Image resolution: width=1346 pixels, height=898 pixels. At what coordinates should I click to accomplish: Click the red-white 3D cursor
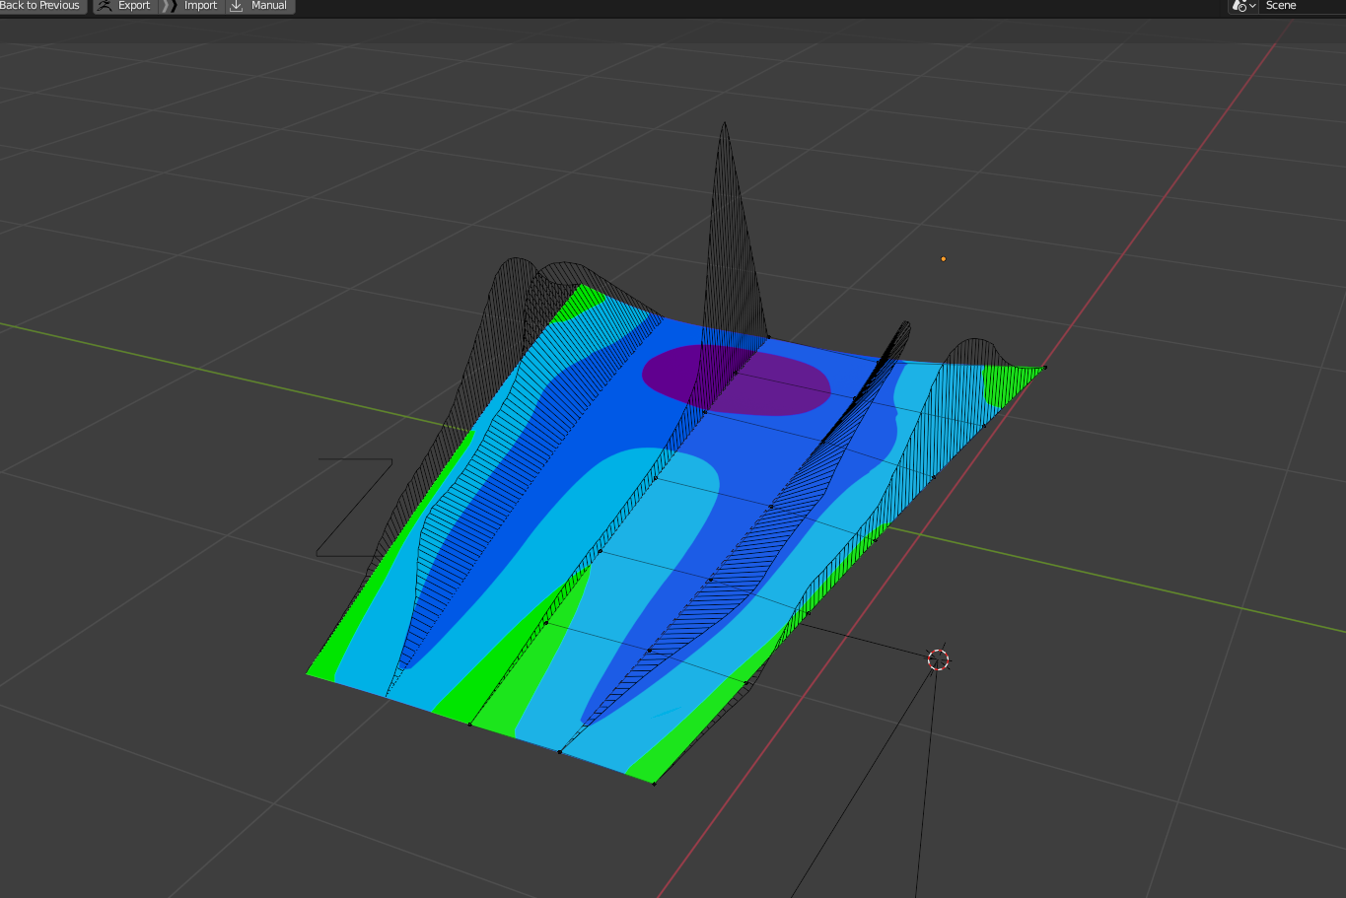coord(939,659)
